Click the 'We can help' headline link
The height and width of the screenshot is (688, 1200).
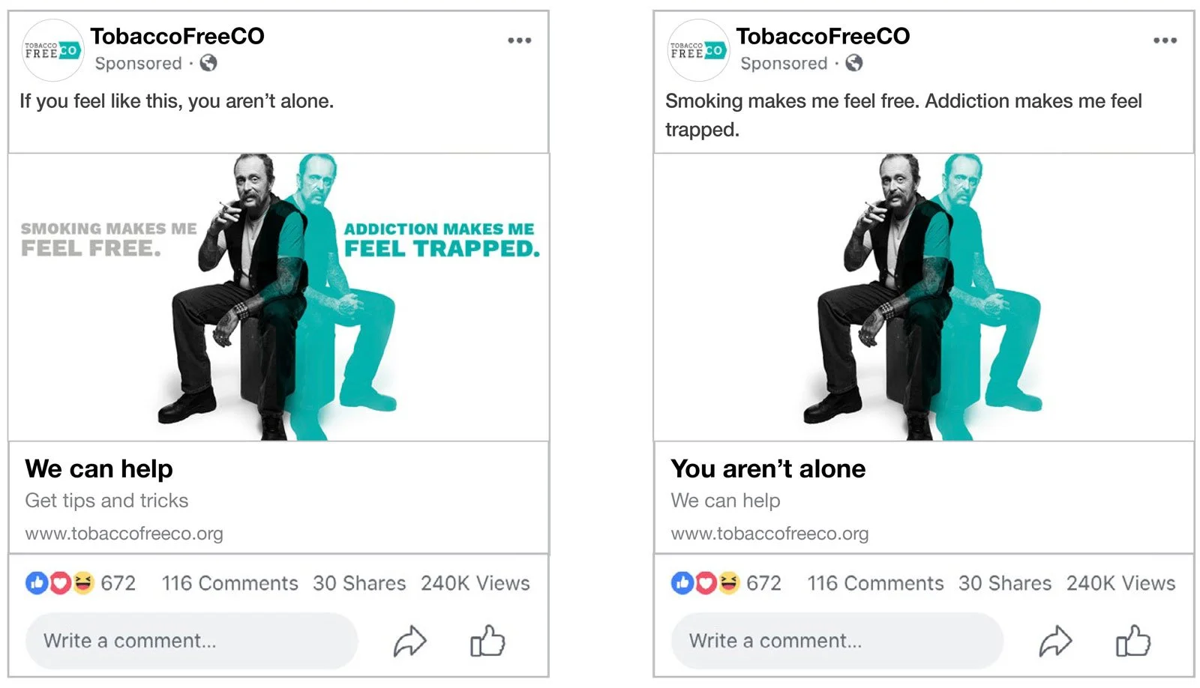pyautogui.click(x=99, y=468)
